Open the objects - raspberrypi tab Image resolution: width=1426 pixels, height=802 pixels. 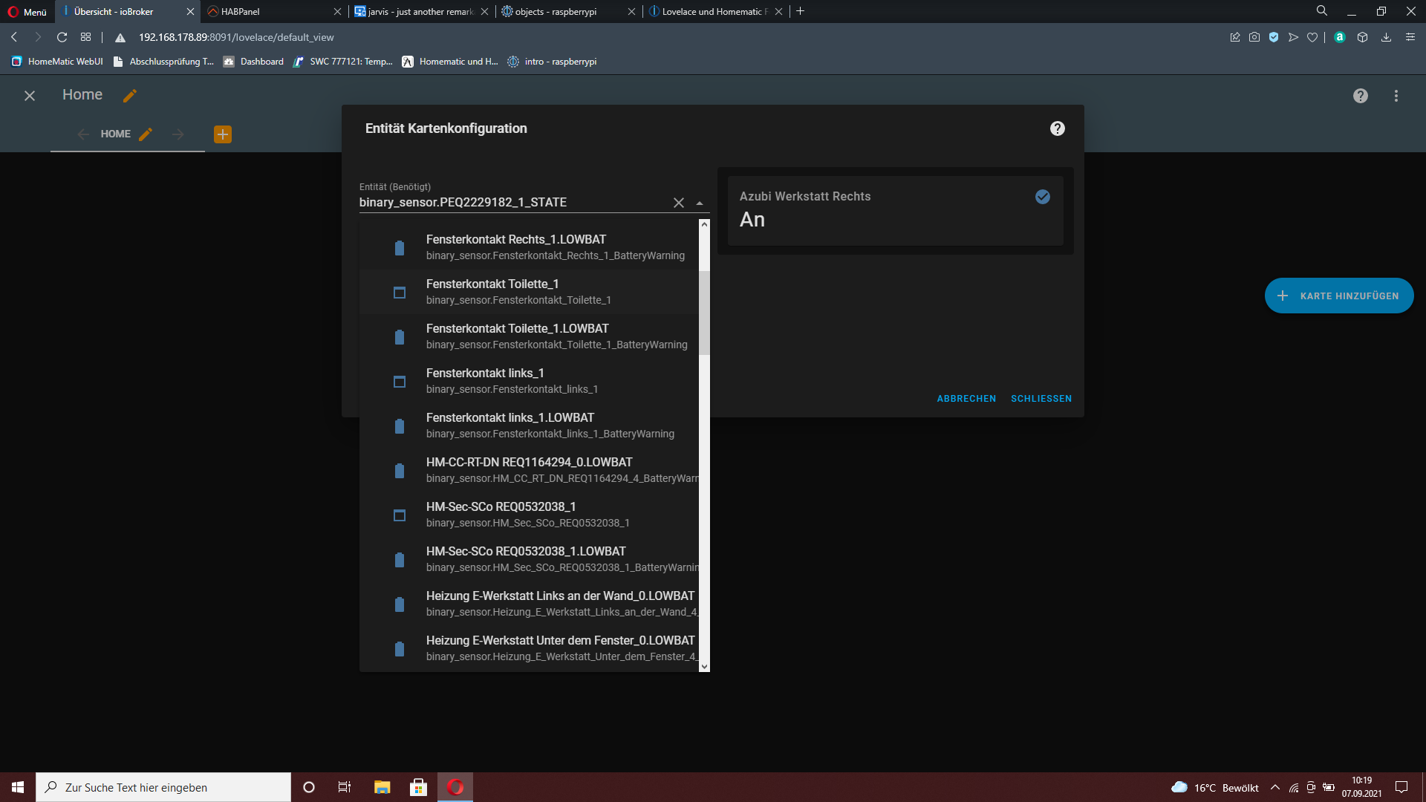[x=557, y=11]
